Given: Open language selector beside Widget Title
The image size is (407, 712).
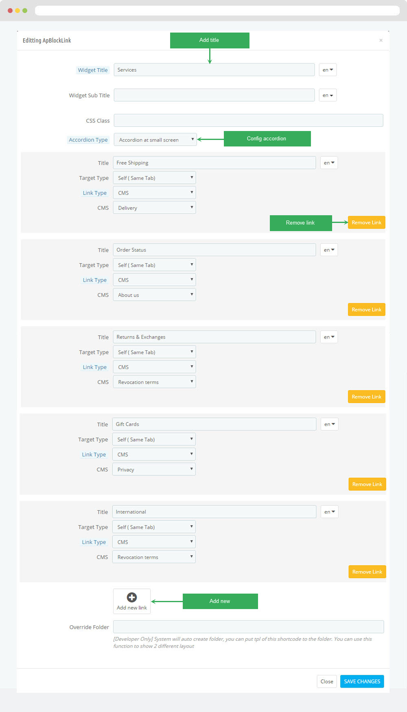Looking at the screenshot, I should [x=328, y=70].
